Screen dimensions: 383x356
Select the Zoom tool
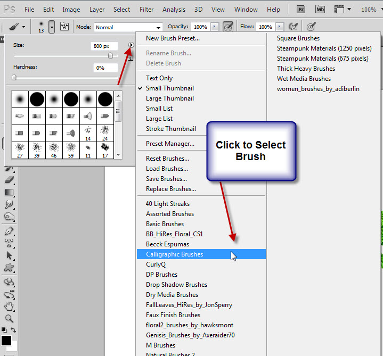coord(9,319)
